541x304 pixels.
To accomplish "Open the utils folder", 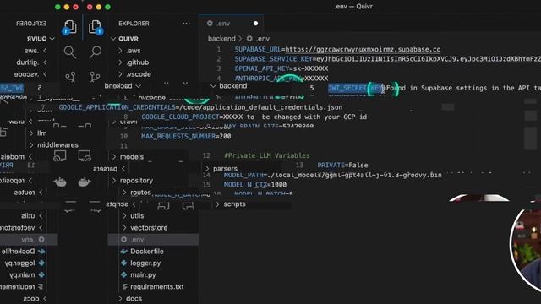I will point(137,216).
